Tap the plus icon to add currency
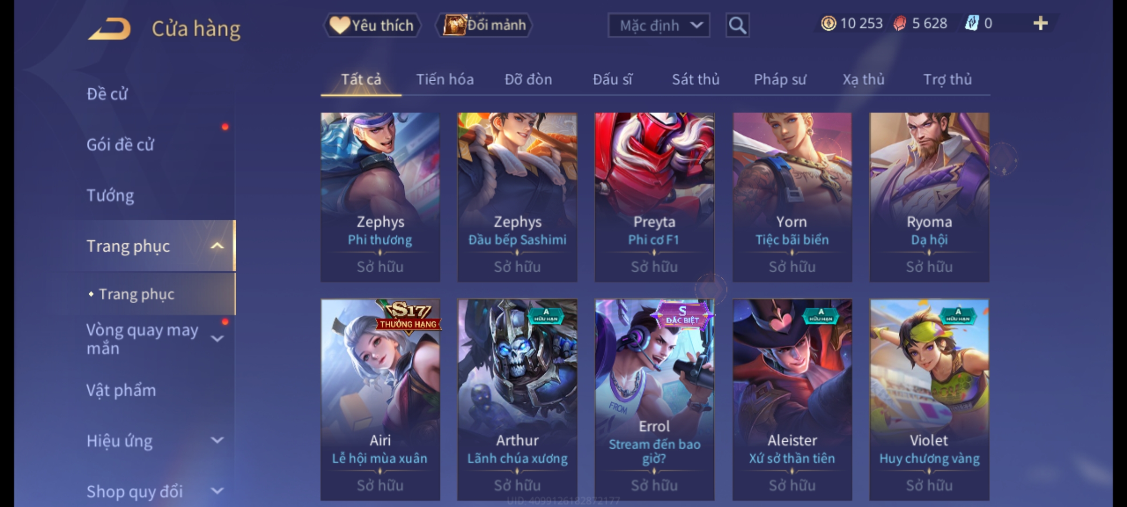The width and height of the screenshot is (1127, 507). 1041,23
